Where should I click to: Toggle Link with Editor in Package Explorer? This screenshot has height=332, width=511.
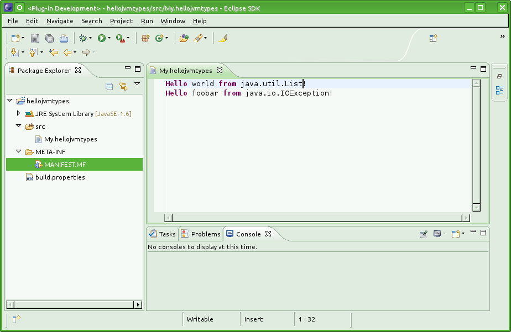[x=123, y=86]
